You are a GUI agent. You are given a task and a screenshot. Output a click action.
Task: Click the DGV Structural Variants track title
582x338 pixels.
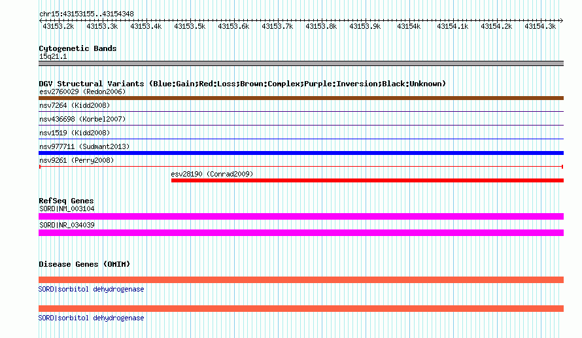(242, 84)
